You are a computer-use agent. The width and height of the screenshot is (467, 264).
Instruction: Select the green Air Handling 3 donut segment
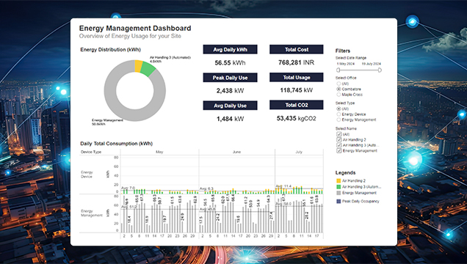148,69
